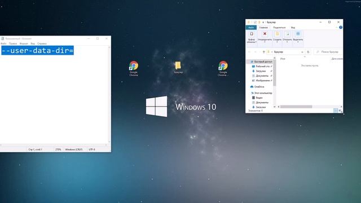Switch to the Вид ribbon tab in Explorer
Viewport: 361px width, 203px height.
(x=293, y=28)
